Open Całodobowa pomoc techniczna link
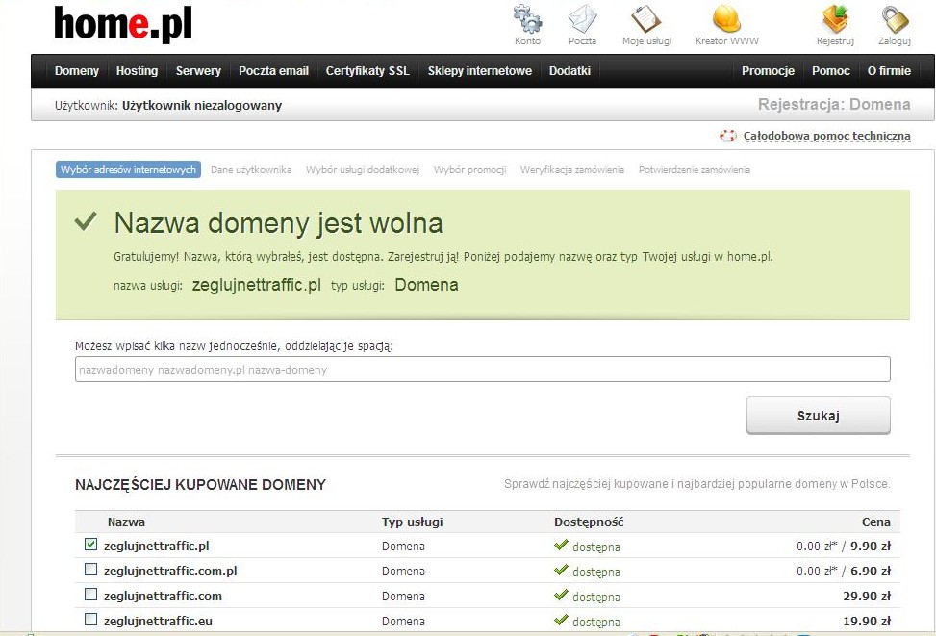 826,136
